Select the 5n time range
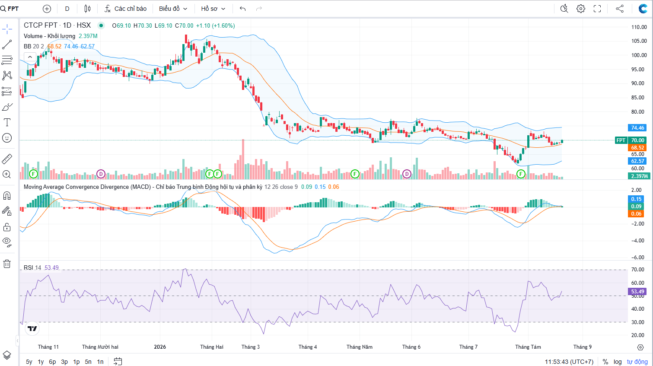Screen dimensions: 653x366 (88, 362)
